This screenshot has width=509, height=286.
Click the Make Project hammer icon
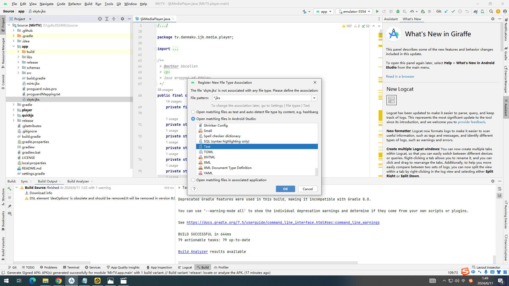click(305, 11)
